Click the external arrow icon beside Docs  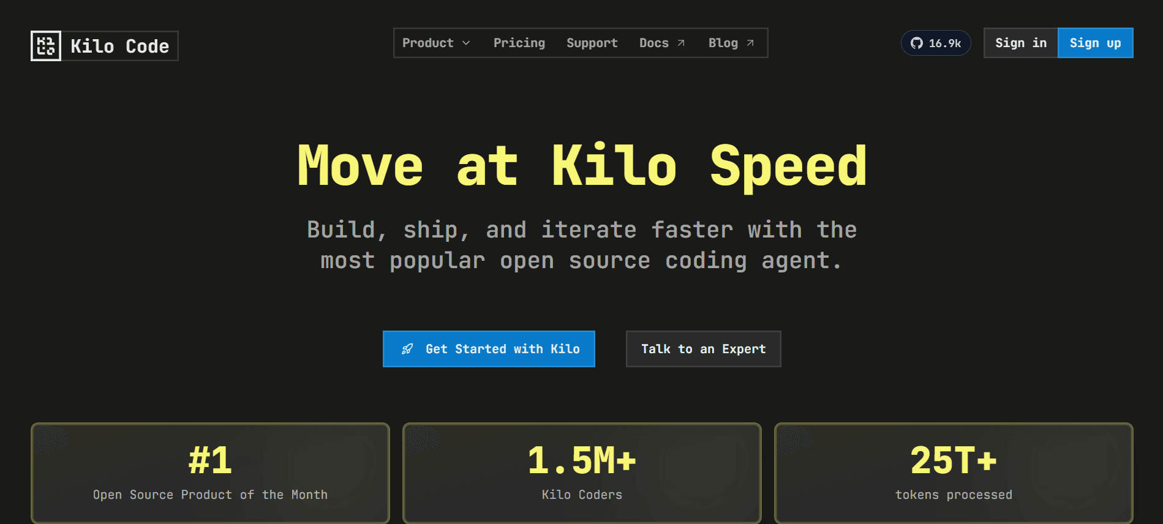(x=681, y=43)
